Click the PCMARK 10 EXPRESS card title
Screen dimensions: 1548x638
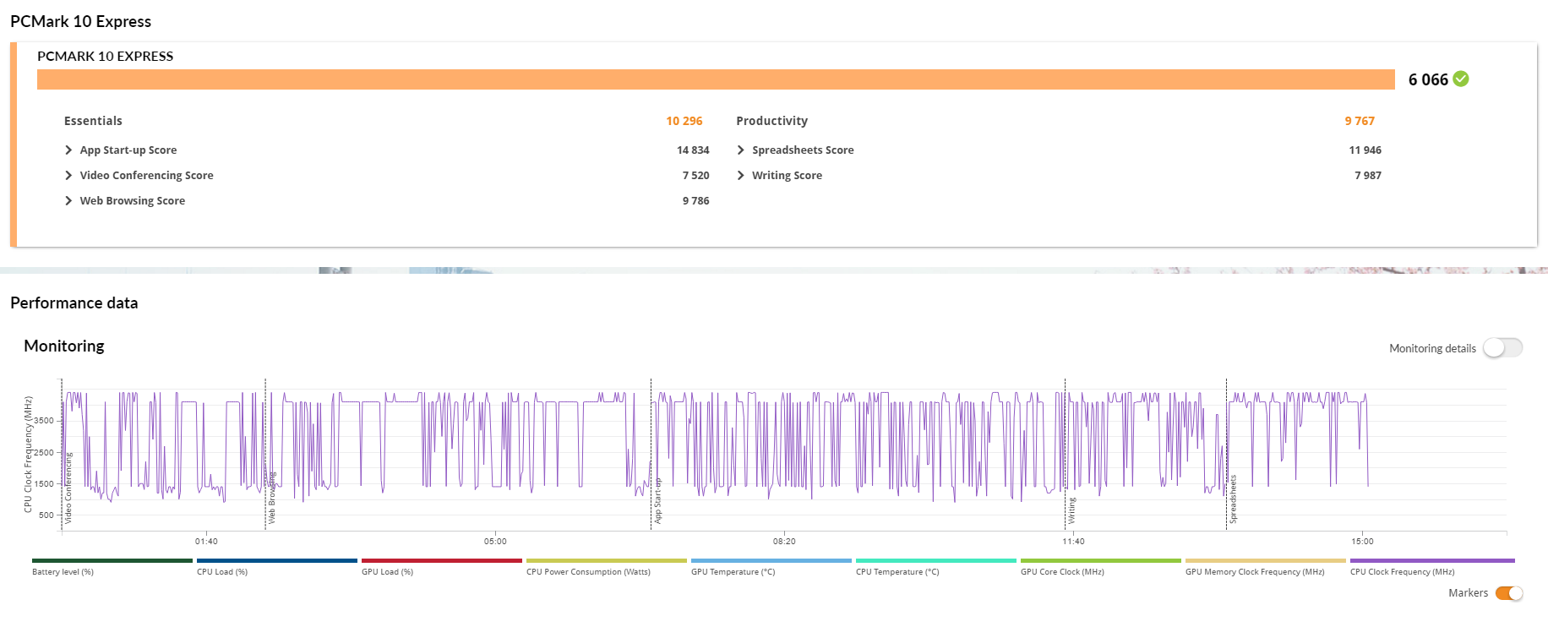click(106, 57)
